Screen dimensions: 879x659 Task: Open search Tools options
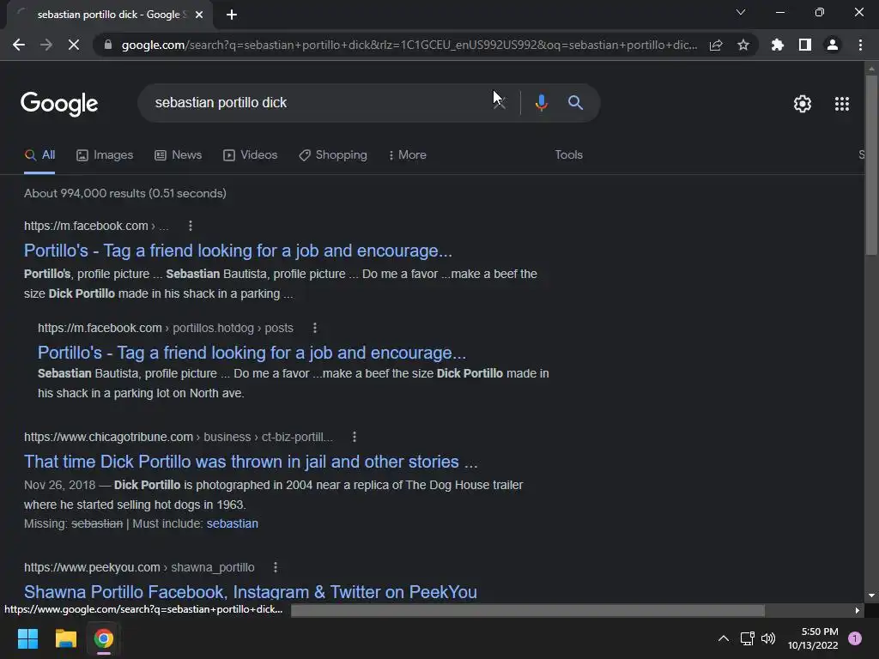tap(568, 155)
